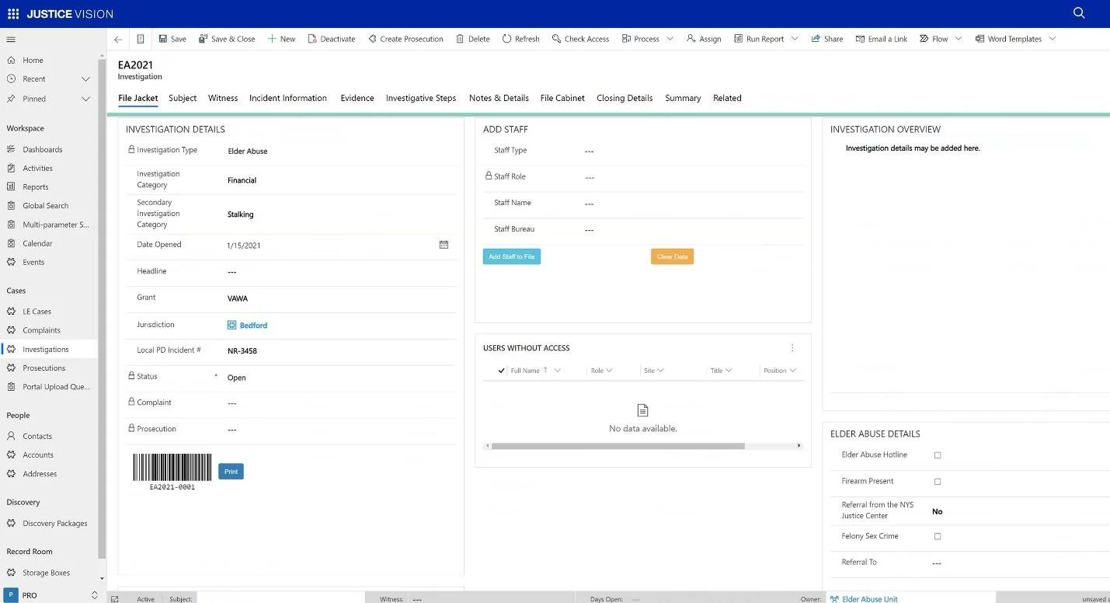Check the Felony Sex Crime checkbox
The image size is (1110, 603).
pyautogui.click(x=938, y=536)
